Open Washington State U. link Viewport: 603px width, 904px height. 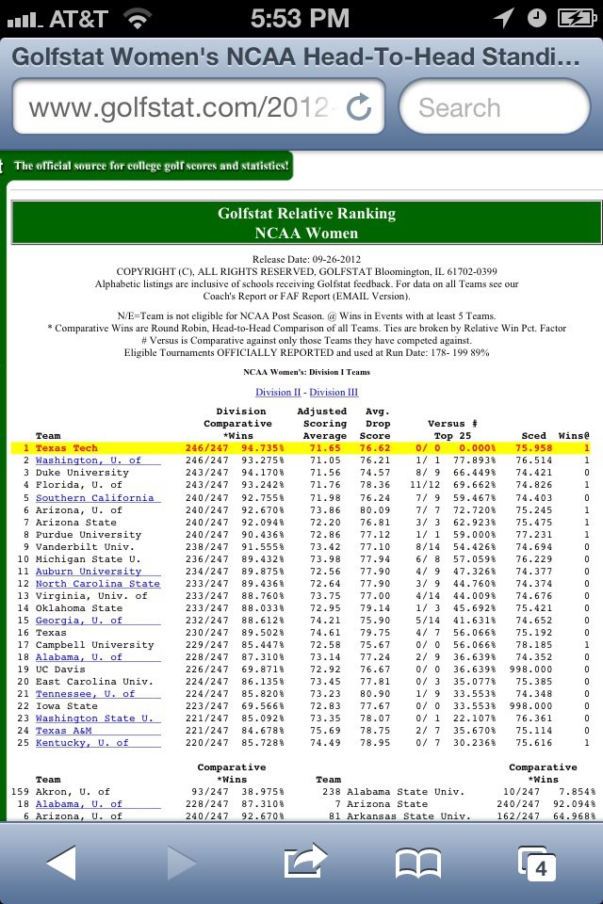pos(94,718)
